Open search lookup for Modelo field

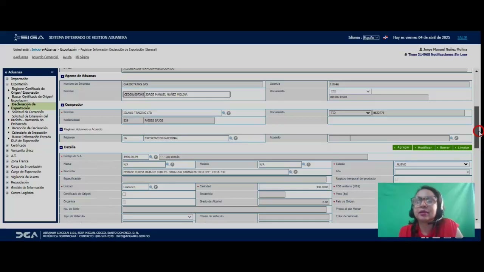(x=304, y=164)
